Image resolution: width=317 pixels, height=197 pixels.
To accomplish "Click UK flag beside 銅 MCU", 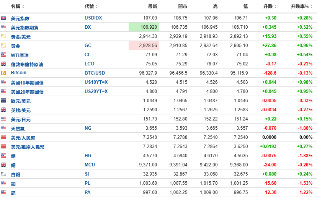I will [x=3, y=164].
